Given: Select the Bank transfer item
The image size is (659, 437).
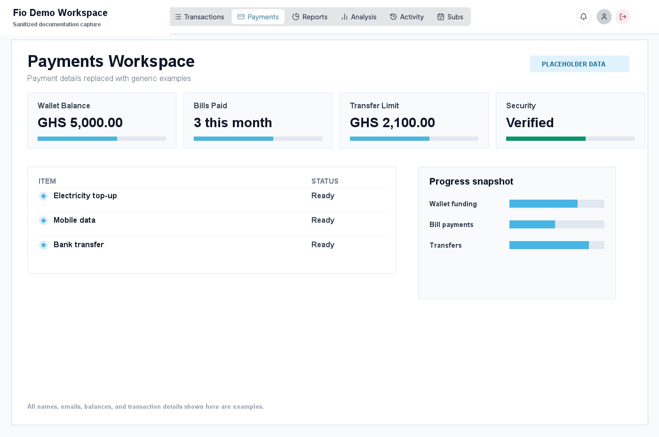Looking at the screenshot, I should 79,245.
